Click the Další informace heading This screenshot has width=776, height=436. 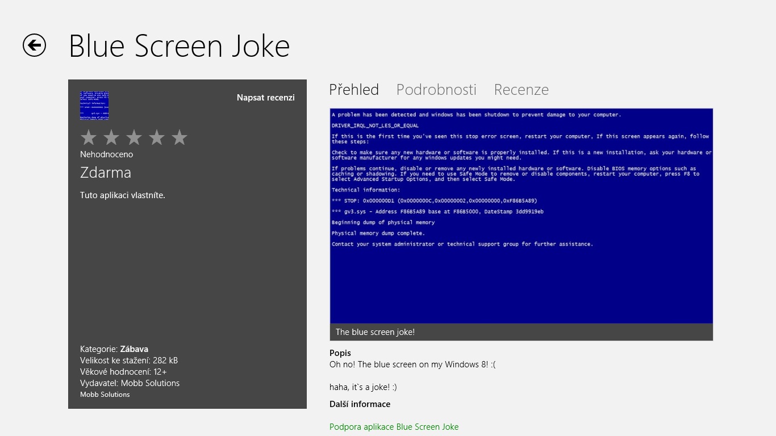point(360,404)
